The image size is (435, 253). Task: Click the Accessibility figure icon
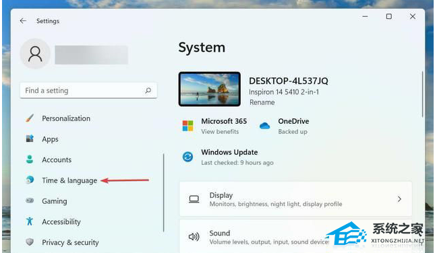tap(30, 221)
